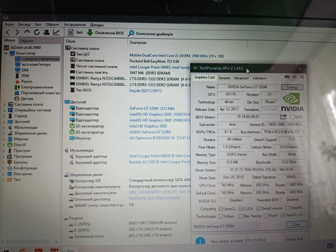Select the Портативний комп'ютер tree item
The image size is (336, 252).
tap(37, 93)
